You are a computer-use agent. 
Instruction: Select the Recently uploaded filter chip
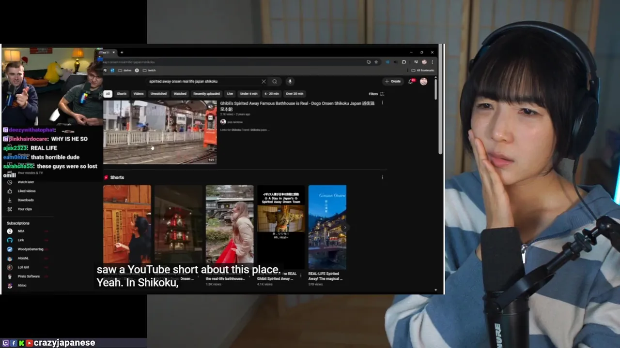click(x=207, y=94)
